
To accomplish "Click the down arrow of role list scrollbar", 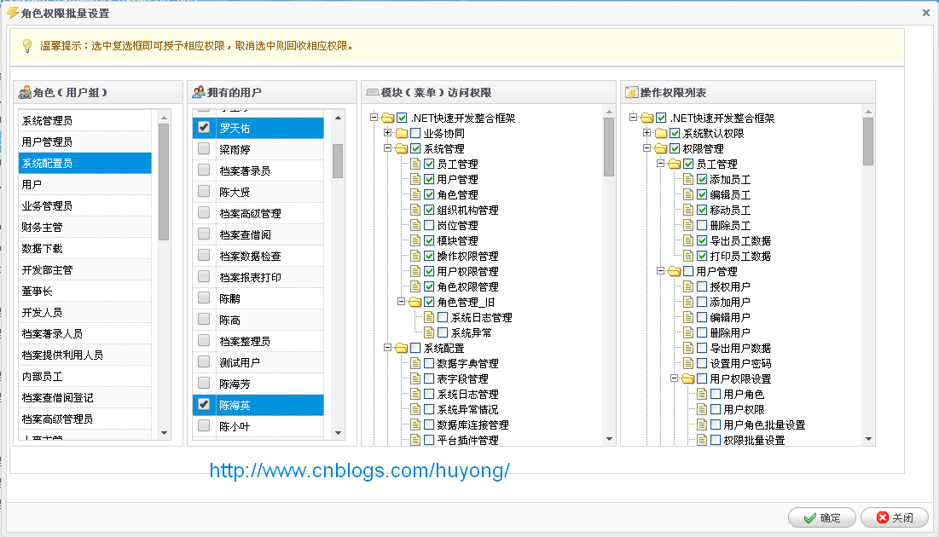I will (x=164, y=433).
